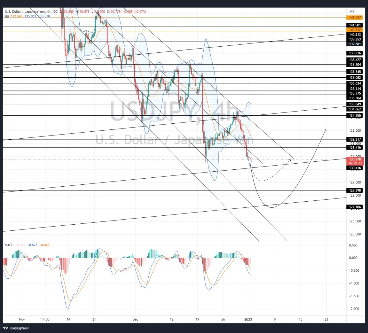Select the 140.213 price level label
This screenshot has height=333, width=368.
[355, 35]
